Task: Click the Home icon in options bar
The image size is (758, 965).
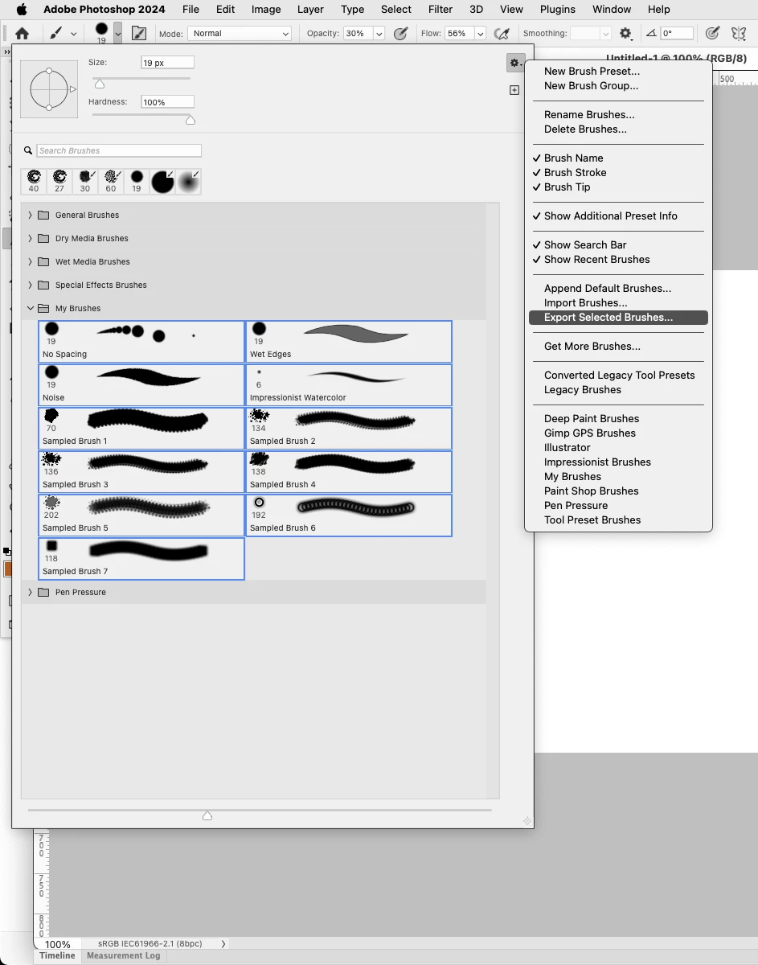Action: 22,34
